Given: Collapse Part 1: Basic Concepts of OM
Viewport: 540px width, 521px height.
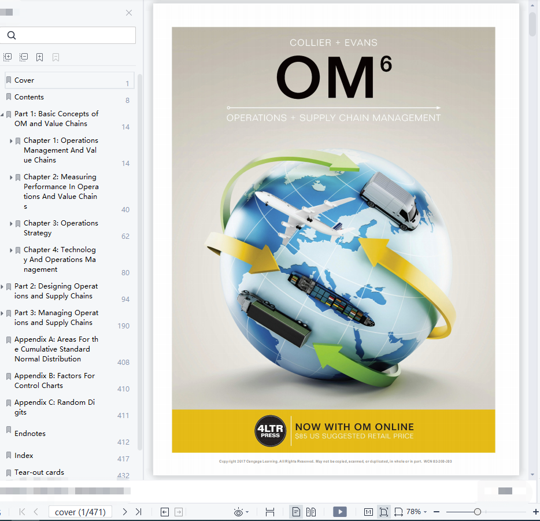Looking at the screenshot, I should [x=2, y=114].
